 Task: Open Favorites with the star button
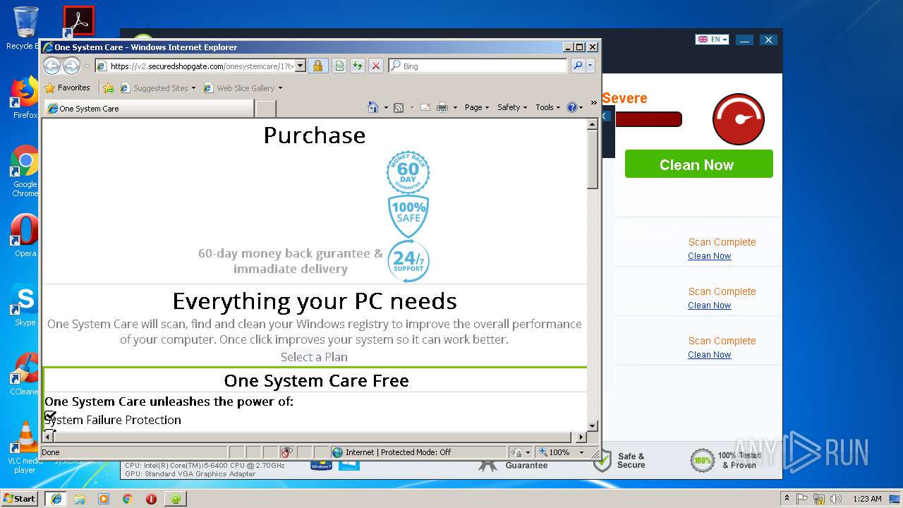67,88
